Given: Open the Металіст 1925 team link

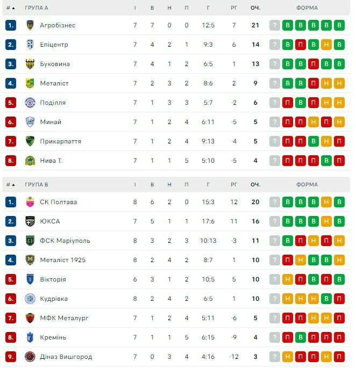Looking at the screenshot, I should 62,260.
